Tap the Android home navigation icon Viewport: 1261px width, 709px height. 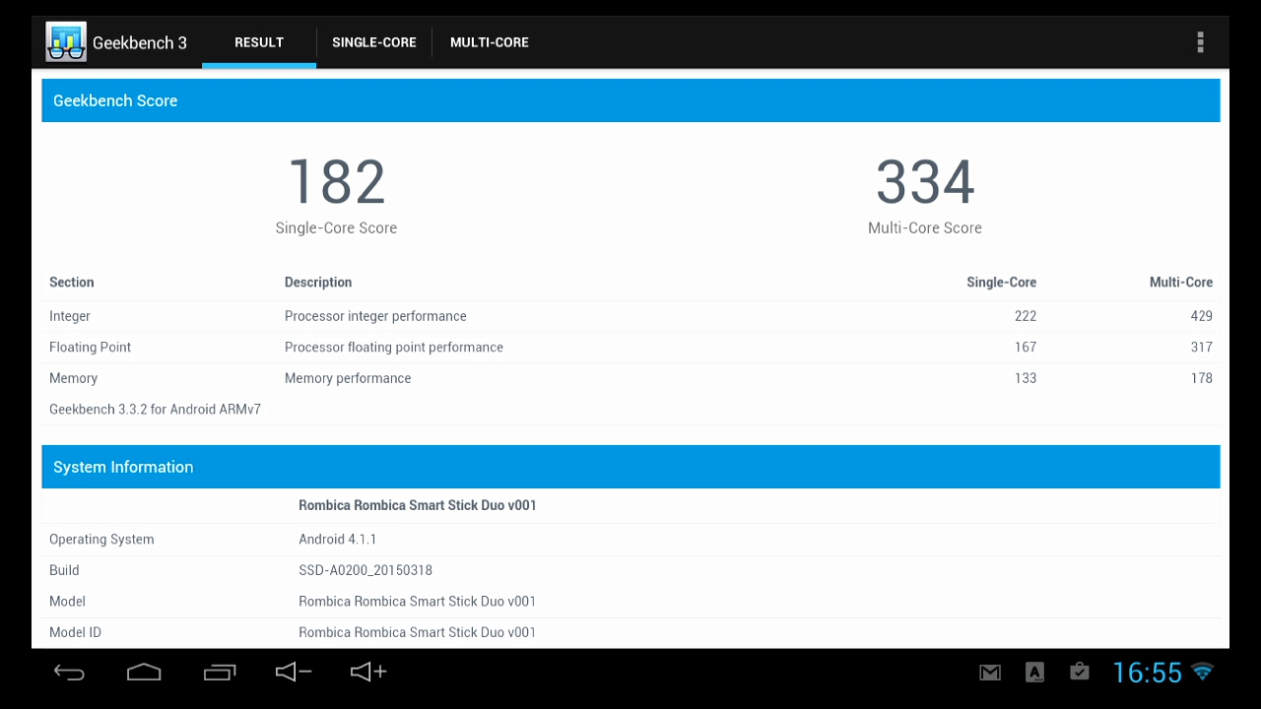tap(144, 673)
